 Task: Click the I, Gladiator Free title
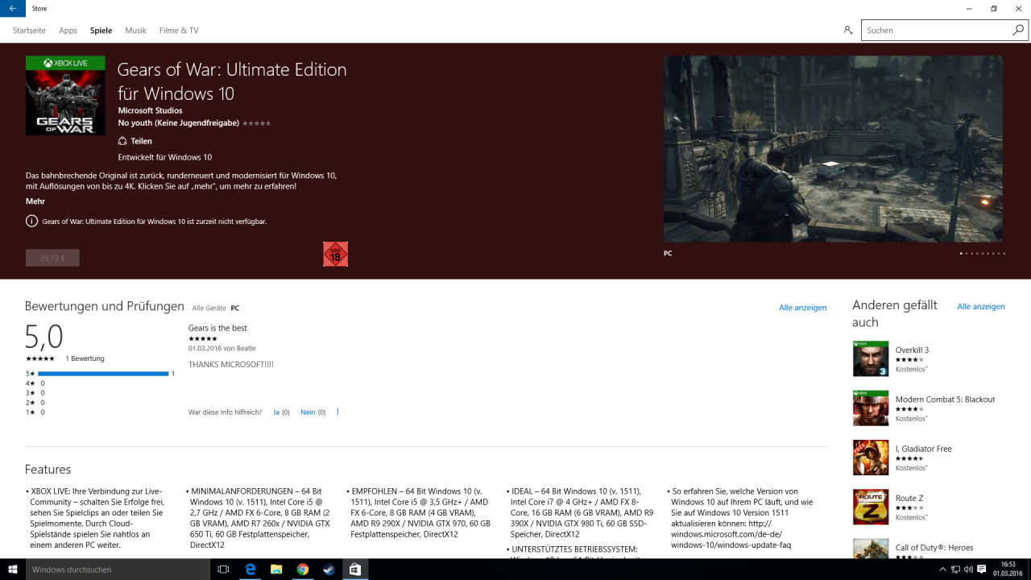click(923, 449)
